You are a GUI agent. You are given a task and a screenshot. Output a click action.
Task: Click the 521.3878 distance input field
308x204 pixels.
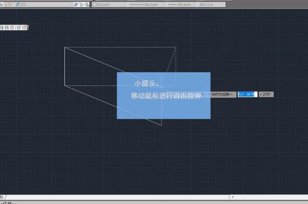[248, 95]
